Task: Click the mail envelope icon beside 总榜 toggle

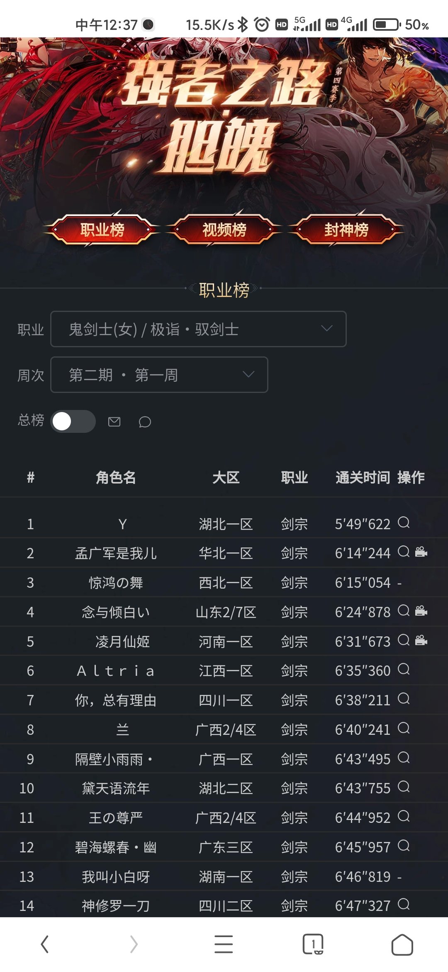Action: [x=114, y=422]
